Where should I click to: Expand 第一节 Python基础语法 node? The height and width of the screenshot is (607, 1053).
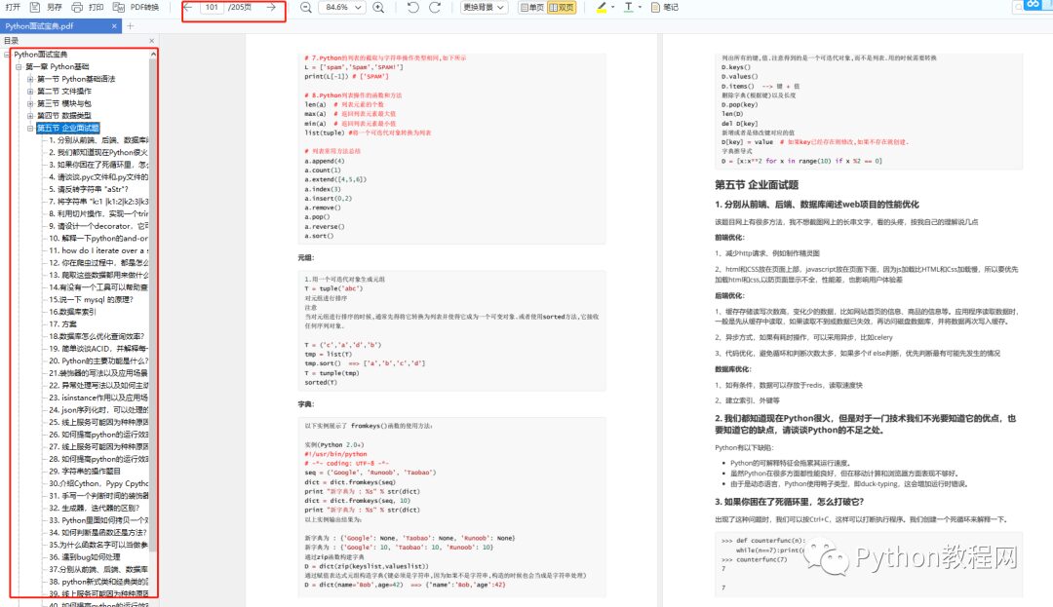(30, 79)
